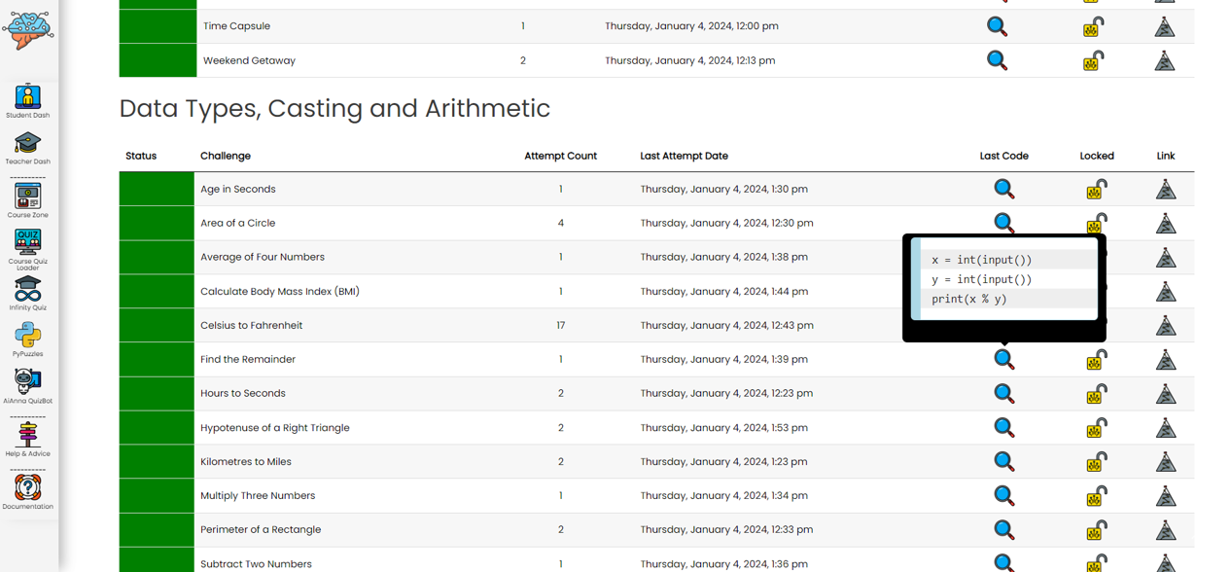Image resolution: width=1231 pixels, height=572 pixels.
Task: Click the brain logo at top left
Action: click(27, 30)
